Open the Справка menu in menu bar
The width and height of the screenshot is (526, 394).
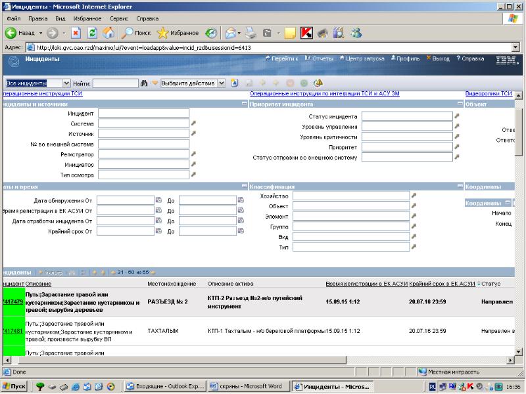pyautogui.click(x=147, y=18)
